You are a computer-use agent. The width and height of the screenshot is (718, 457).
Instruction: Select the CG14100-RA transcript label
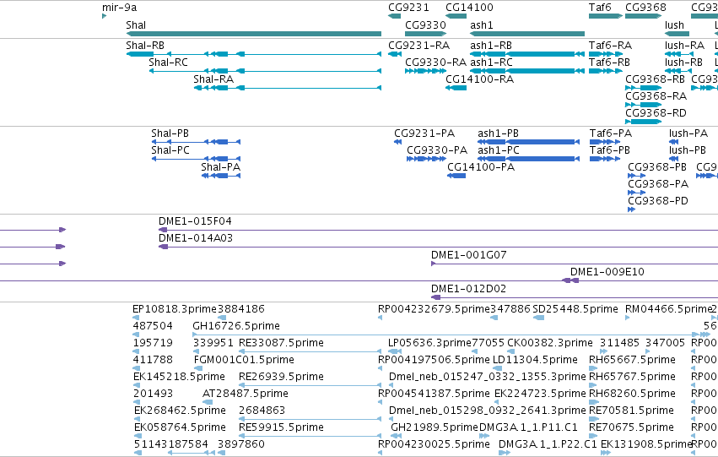[x=480, y=79]
